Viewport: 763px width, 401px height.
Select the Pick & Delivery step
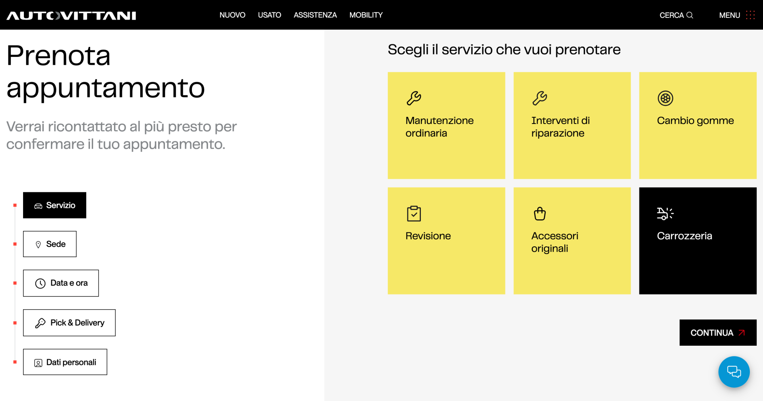69,323
